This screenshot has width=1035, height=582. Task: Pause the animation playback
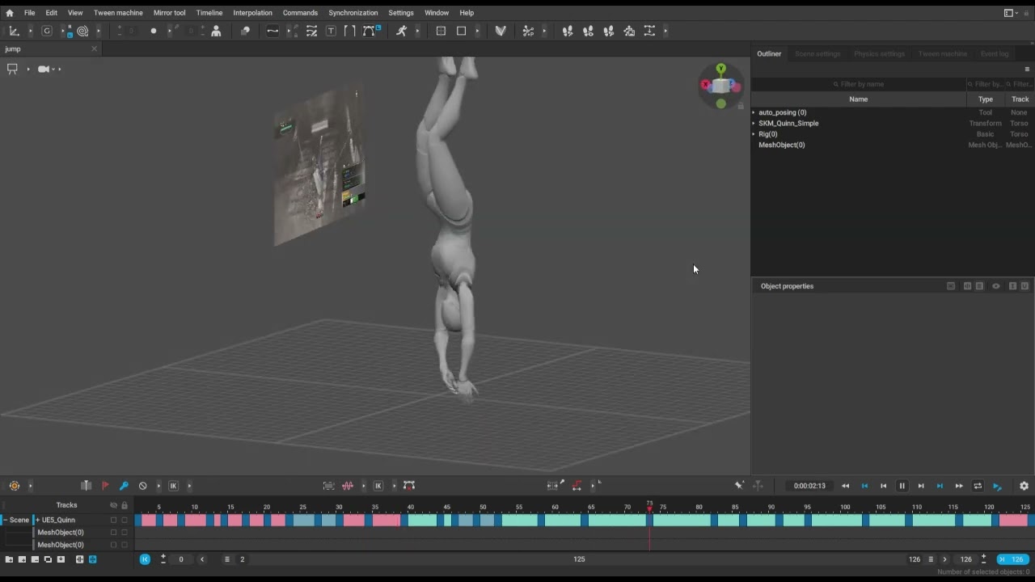click(x=902, y=486)
